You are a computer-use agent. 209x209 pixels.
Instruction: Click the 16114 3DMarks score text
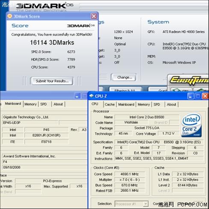52,42
